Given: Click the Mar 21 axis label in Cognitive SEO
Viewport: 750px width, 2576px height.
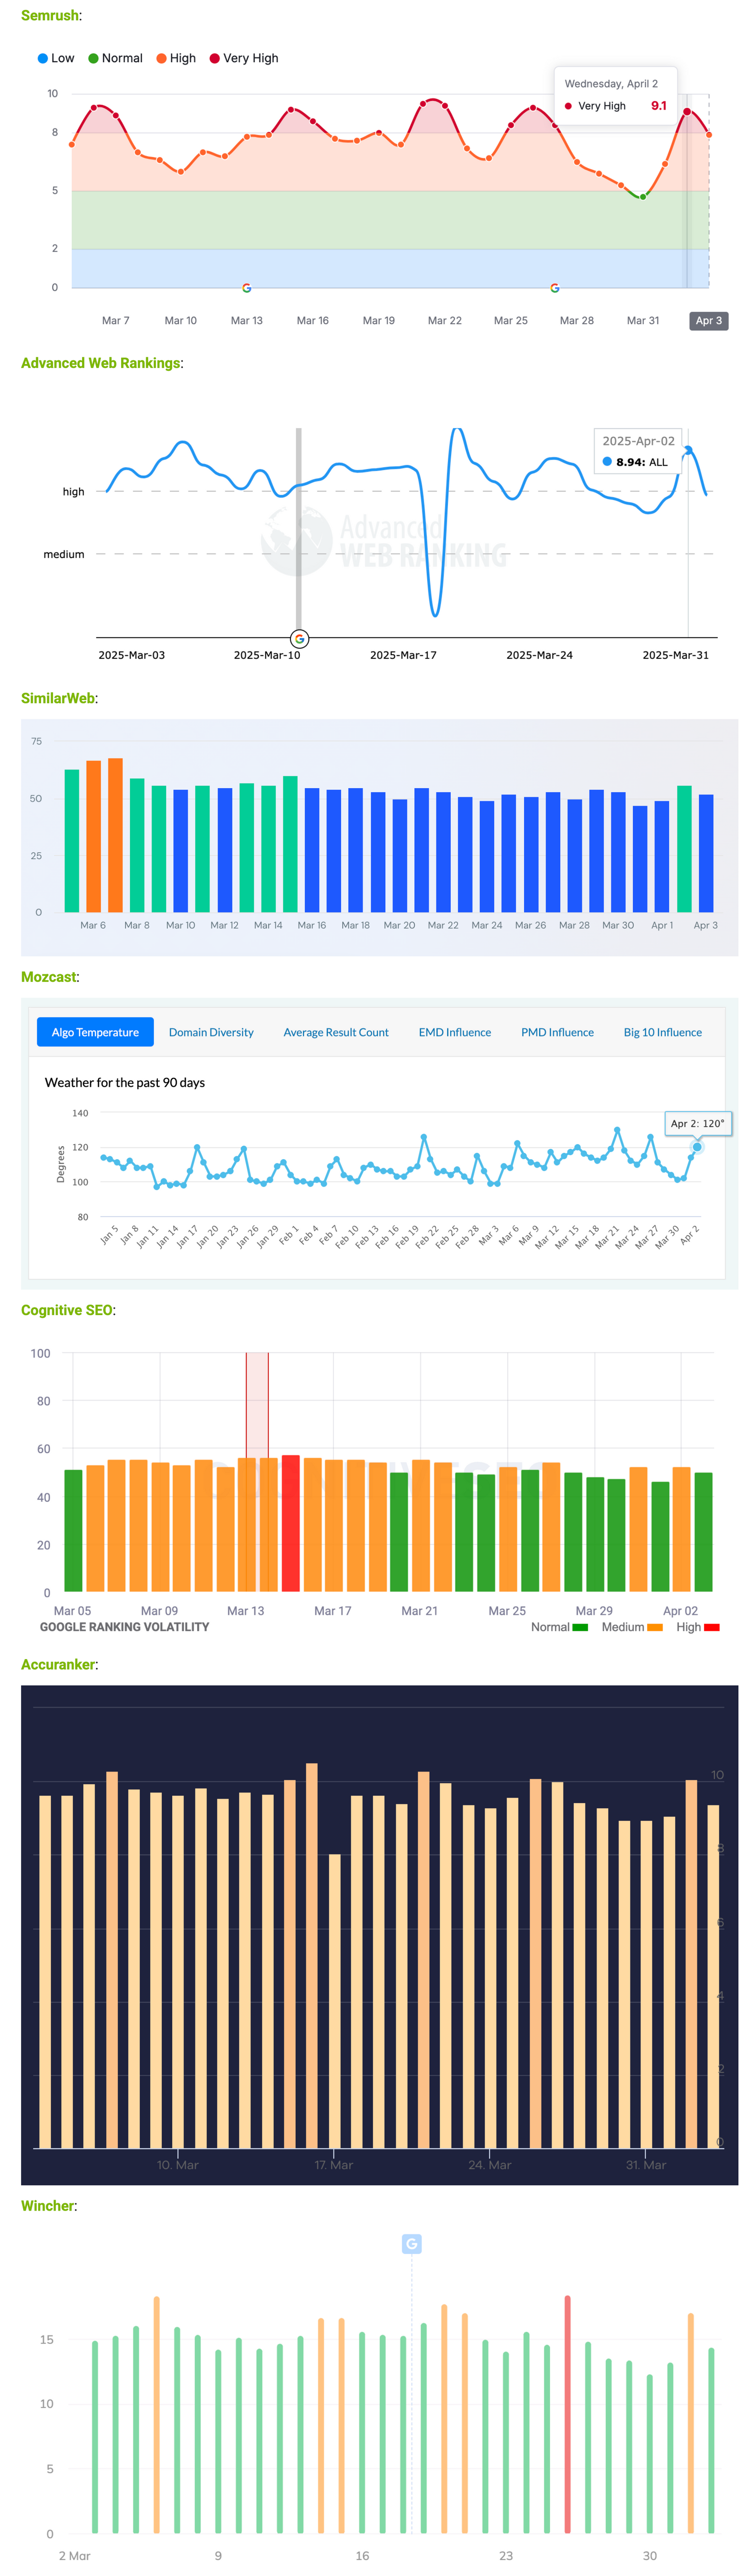Looking at the screenshot, I should click(420, 1611).
